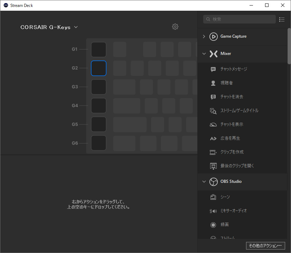The image size is (291, 253).
Task: Click the チャットを消去 action label
Action: click(232, 97)
